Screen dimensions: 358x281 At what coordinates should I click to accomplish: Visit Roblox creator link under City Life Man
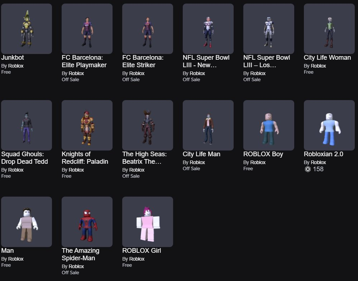point(197,163)
